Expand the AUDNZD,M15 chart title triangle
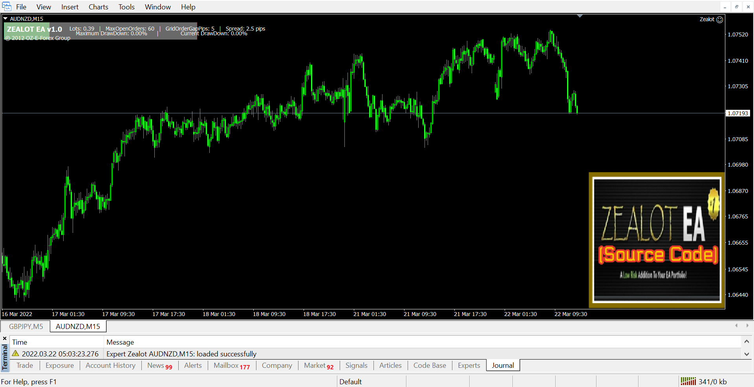This screenshot has width=754, height=387. tap(5, 18)
